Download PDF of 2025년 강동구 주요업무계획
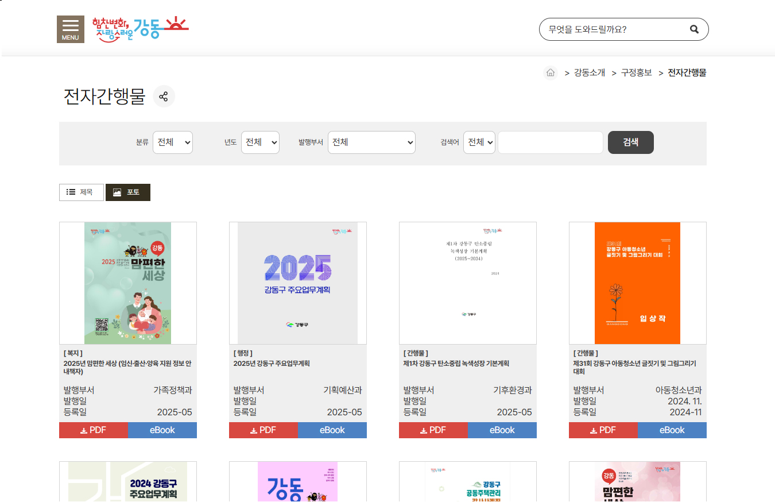This screenshot has height=502, width=775. (x=263, y=430)
